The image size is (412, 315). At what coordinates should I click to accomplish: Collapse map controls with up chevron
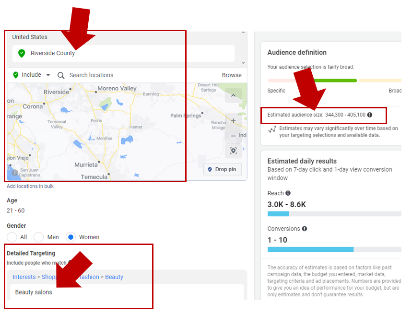tap(233, 95)
